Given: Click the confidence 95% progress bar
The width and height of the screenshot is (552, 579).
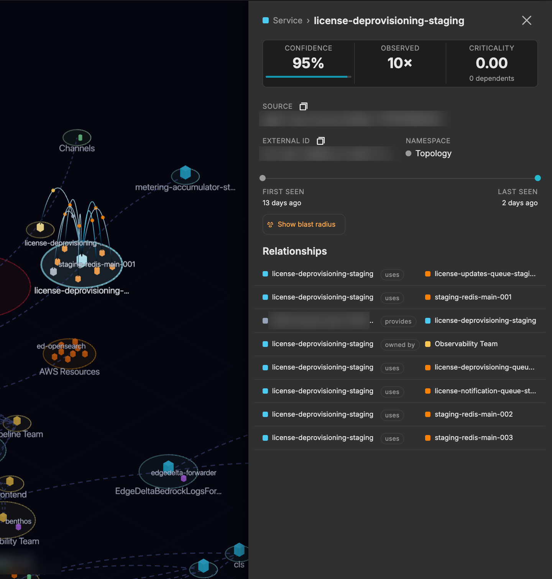Looking at the screenshot, I should click(308, 77).
